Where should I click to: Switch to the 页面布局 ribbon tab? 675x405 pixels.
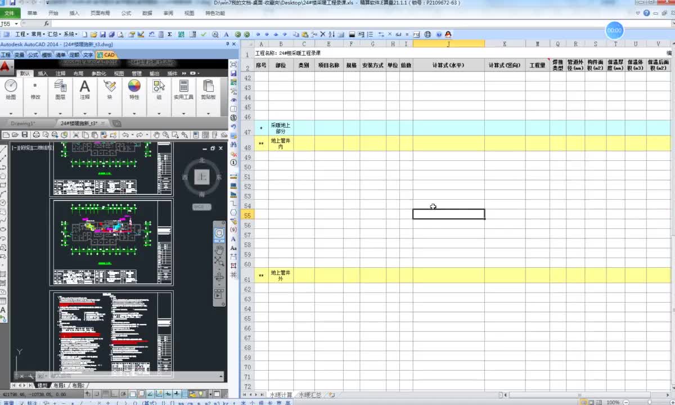point(100,13)
